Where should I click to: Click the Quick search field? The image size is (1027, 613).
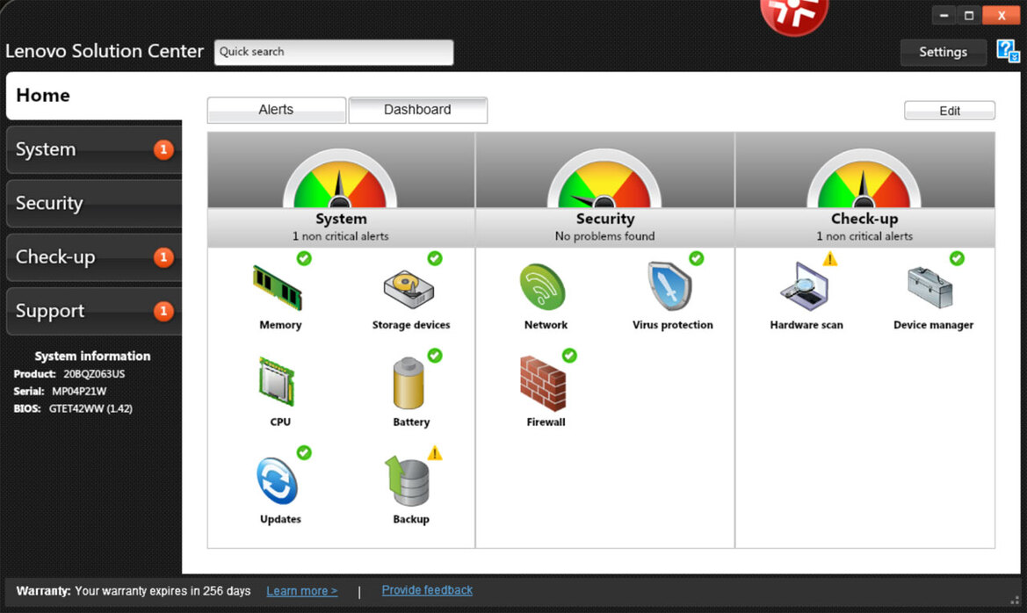click(333, 52)
